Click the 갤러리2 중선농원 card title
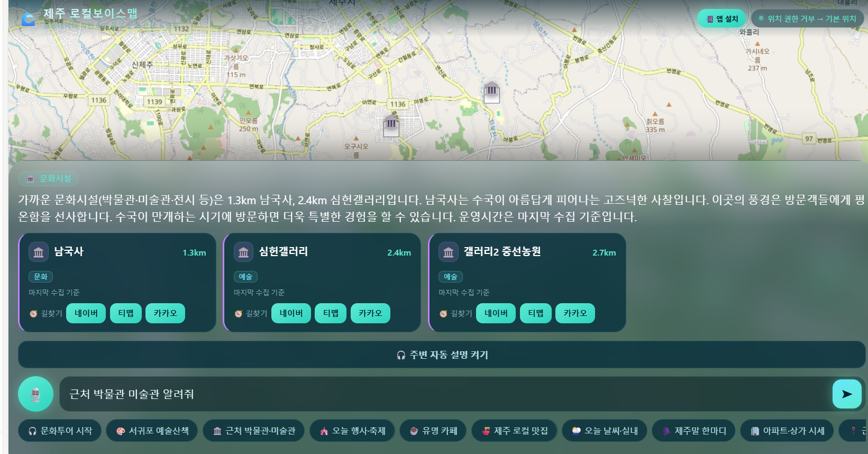Viewport: 868px width, 454px height. pyautogui.click(x=502, y=251)
